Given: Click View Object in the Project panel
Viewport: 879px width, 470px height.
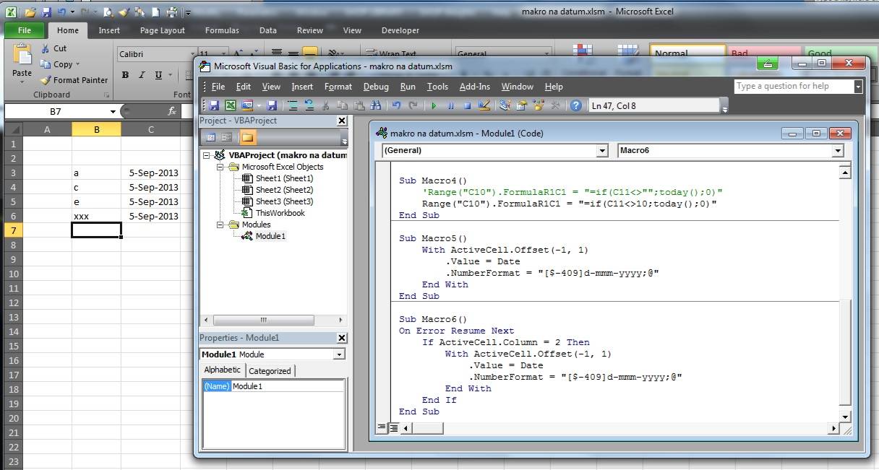Looking at the screenshot, I should coord(226,137).
